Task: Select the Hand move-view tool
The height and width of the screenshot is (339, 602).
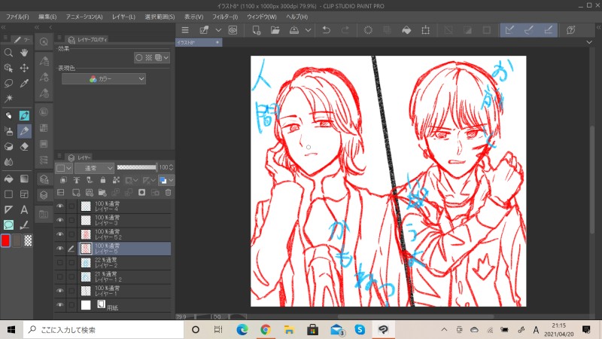Action: [x=24, y=53]
